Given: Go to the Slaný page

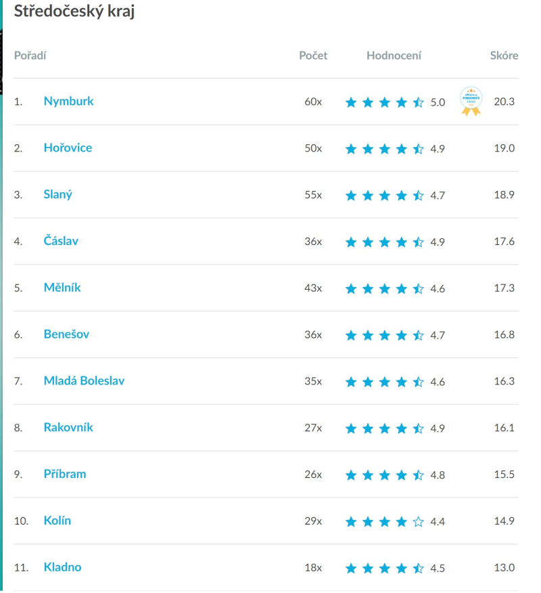Looking at the screenshot, I should (57, 195).
